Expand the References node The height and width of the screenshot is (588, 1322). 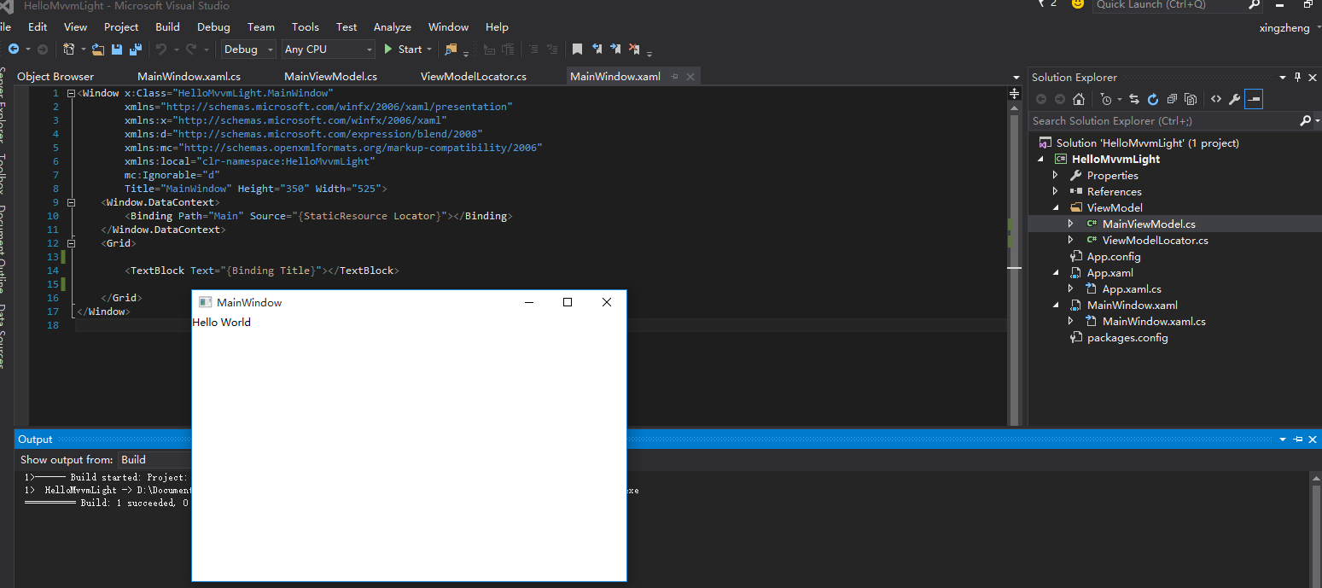1056,192
